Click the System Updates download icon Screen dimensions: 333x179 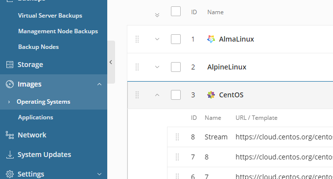[x=10, y=155]
